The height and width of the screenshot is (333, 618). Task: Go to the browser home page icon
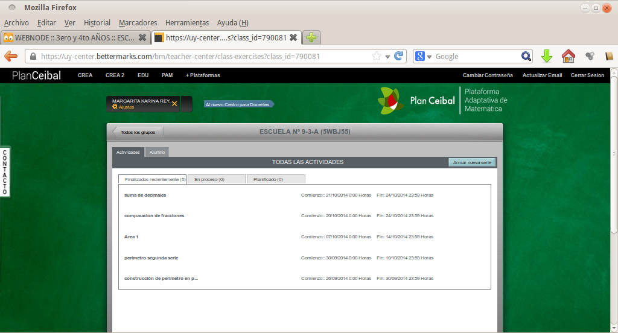(x=568, y=56)
